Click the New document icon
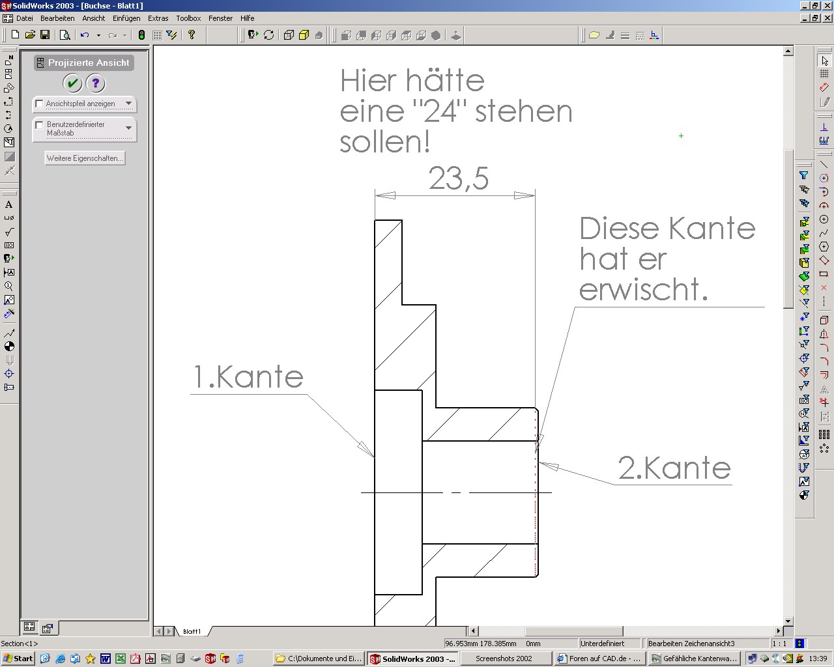 click(15, 35)
